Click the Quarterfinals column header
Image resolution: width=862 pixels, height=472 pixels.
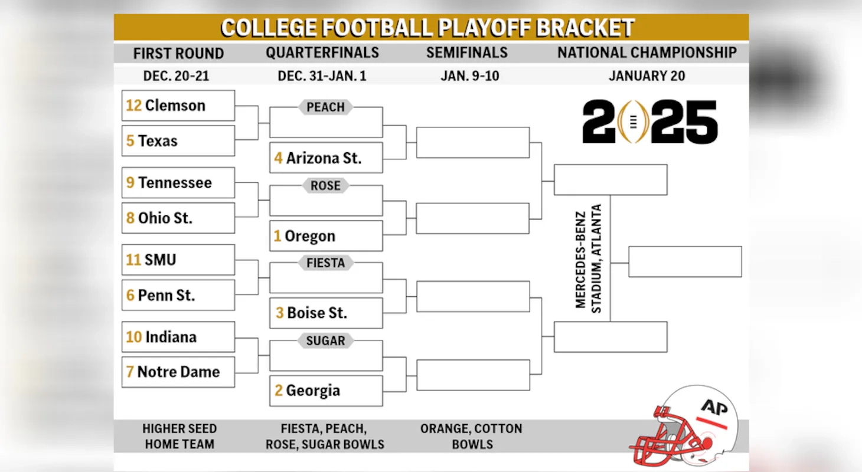pos(322,53)
